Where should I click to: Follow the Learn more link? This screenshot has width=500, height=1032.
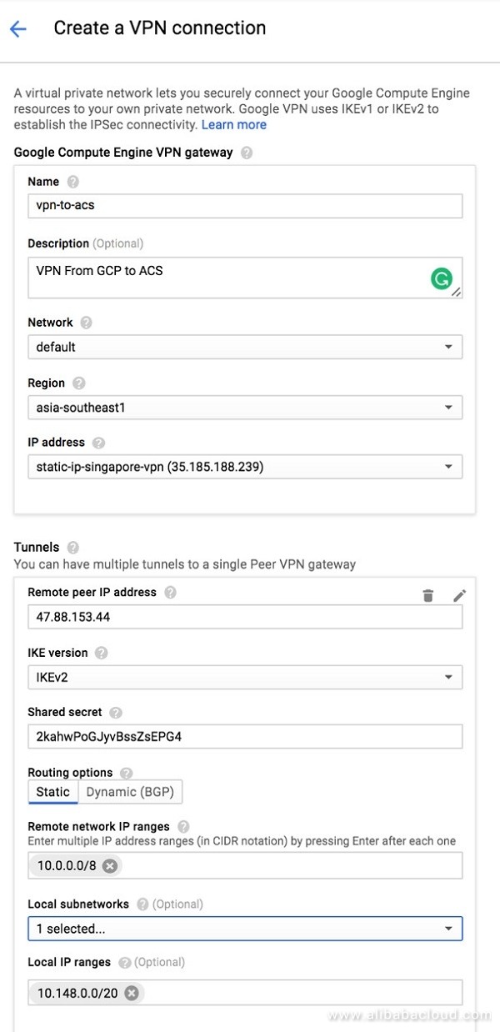click(234, 124)
